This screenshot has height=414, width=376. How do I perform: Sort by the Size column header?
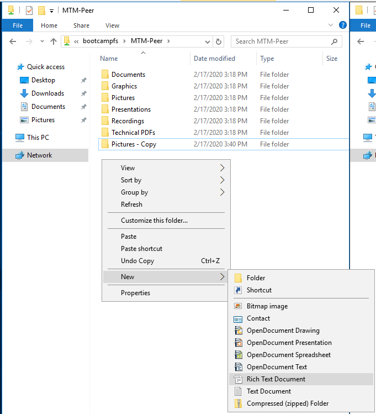click(332, 59)
